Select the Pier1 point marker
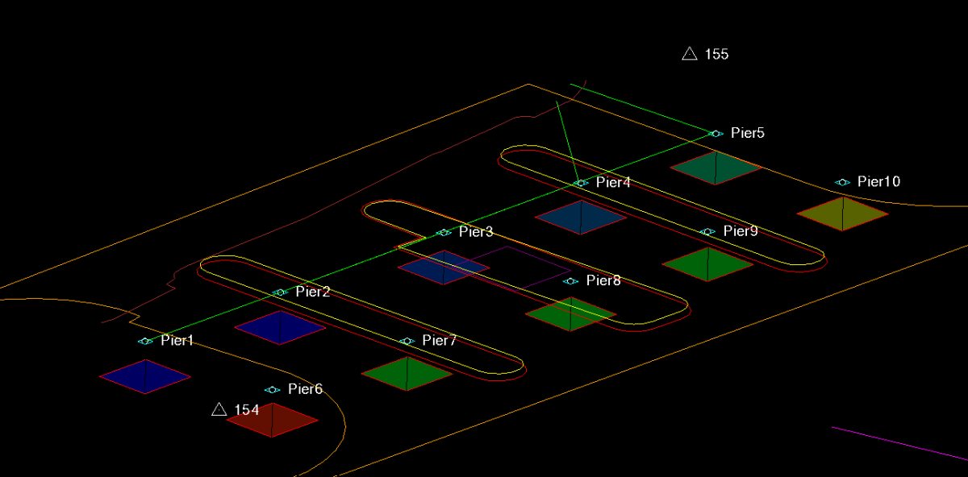 point(145,341)
